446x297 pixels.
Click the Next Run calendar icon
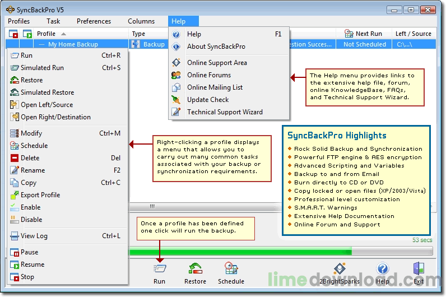(x=349, y=34)
